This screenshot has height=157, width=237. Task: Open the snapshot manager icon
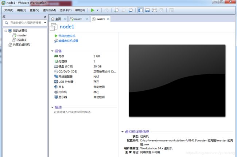tap(131, 10)
